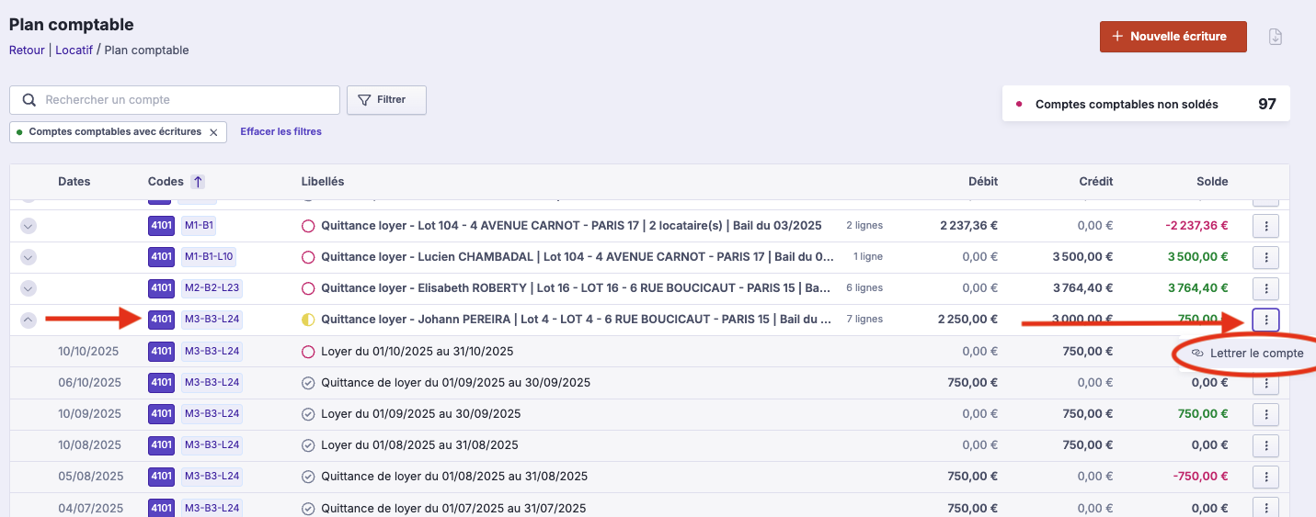1316x517 pixels.
Task: Expand the Elisabeth ROBERTY account row
Action: 29,288
